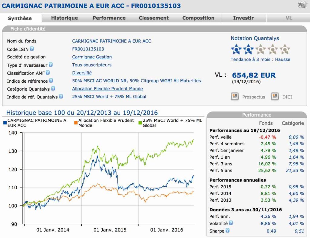Click the Fonds column header
Image resolution: width=310 pixels, height=238 pixels.
(266, 123)
